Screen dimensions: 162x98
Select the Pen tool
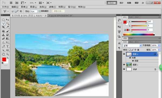4,46
